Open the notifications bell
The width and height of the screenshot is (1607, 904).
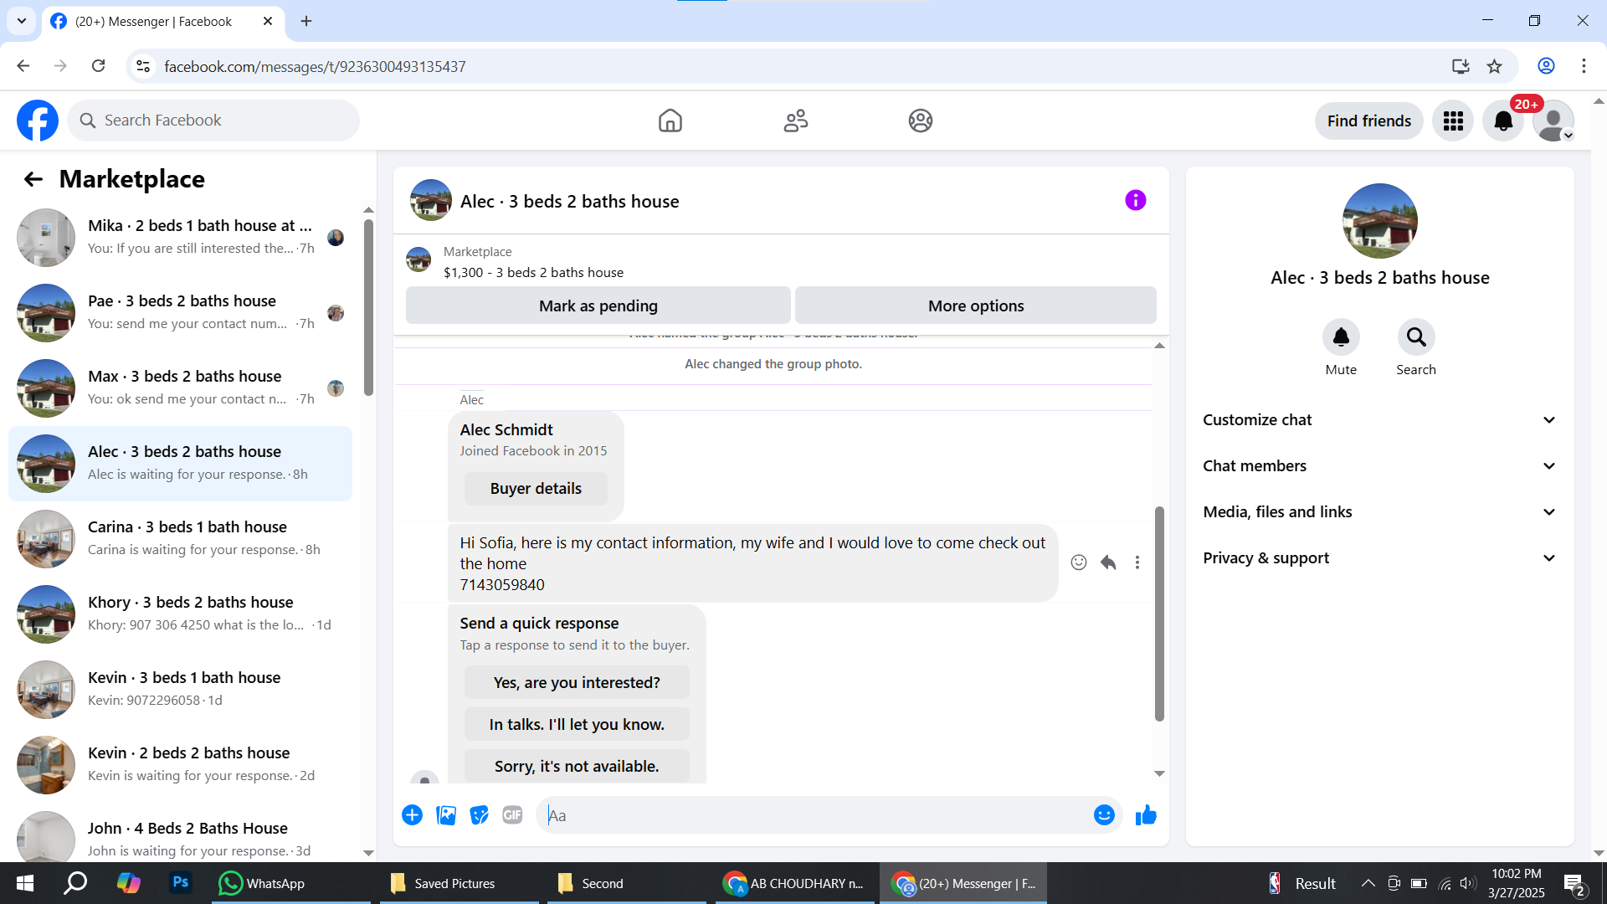(1503, 121)
